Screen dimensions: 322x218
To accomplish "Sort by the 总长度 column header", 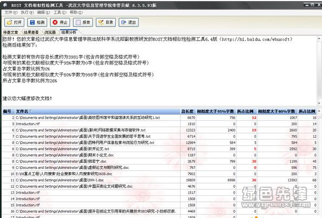I will [188, 111].
